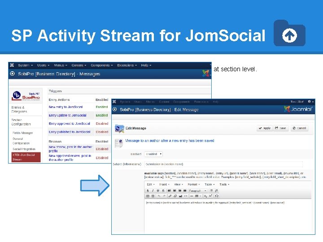Remove link with the unlink icon
This screenshot has width=323, height=242.
[175, 196]
